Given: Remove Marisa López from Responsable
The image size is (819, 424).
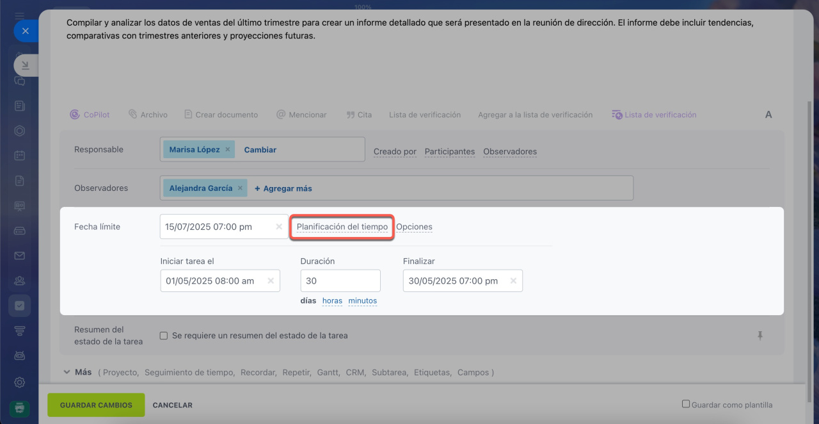Looking at the screenshot, I should pos(228,149).
